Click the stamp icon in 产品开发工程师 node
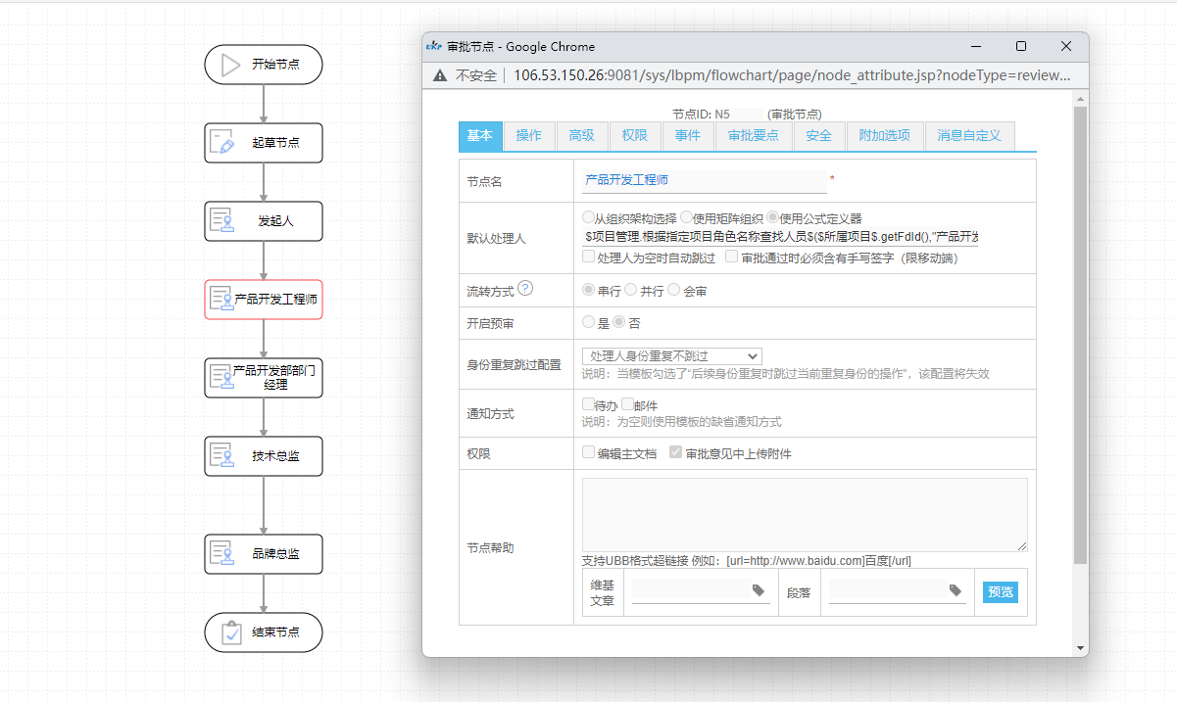The height and width of the screenshot is (702, 1177). (x=221, y=300)
